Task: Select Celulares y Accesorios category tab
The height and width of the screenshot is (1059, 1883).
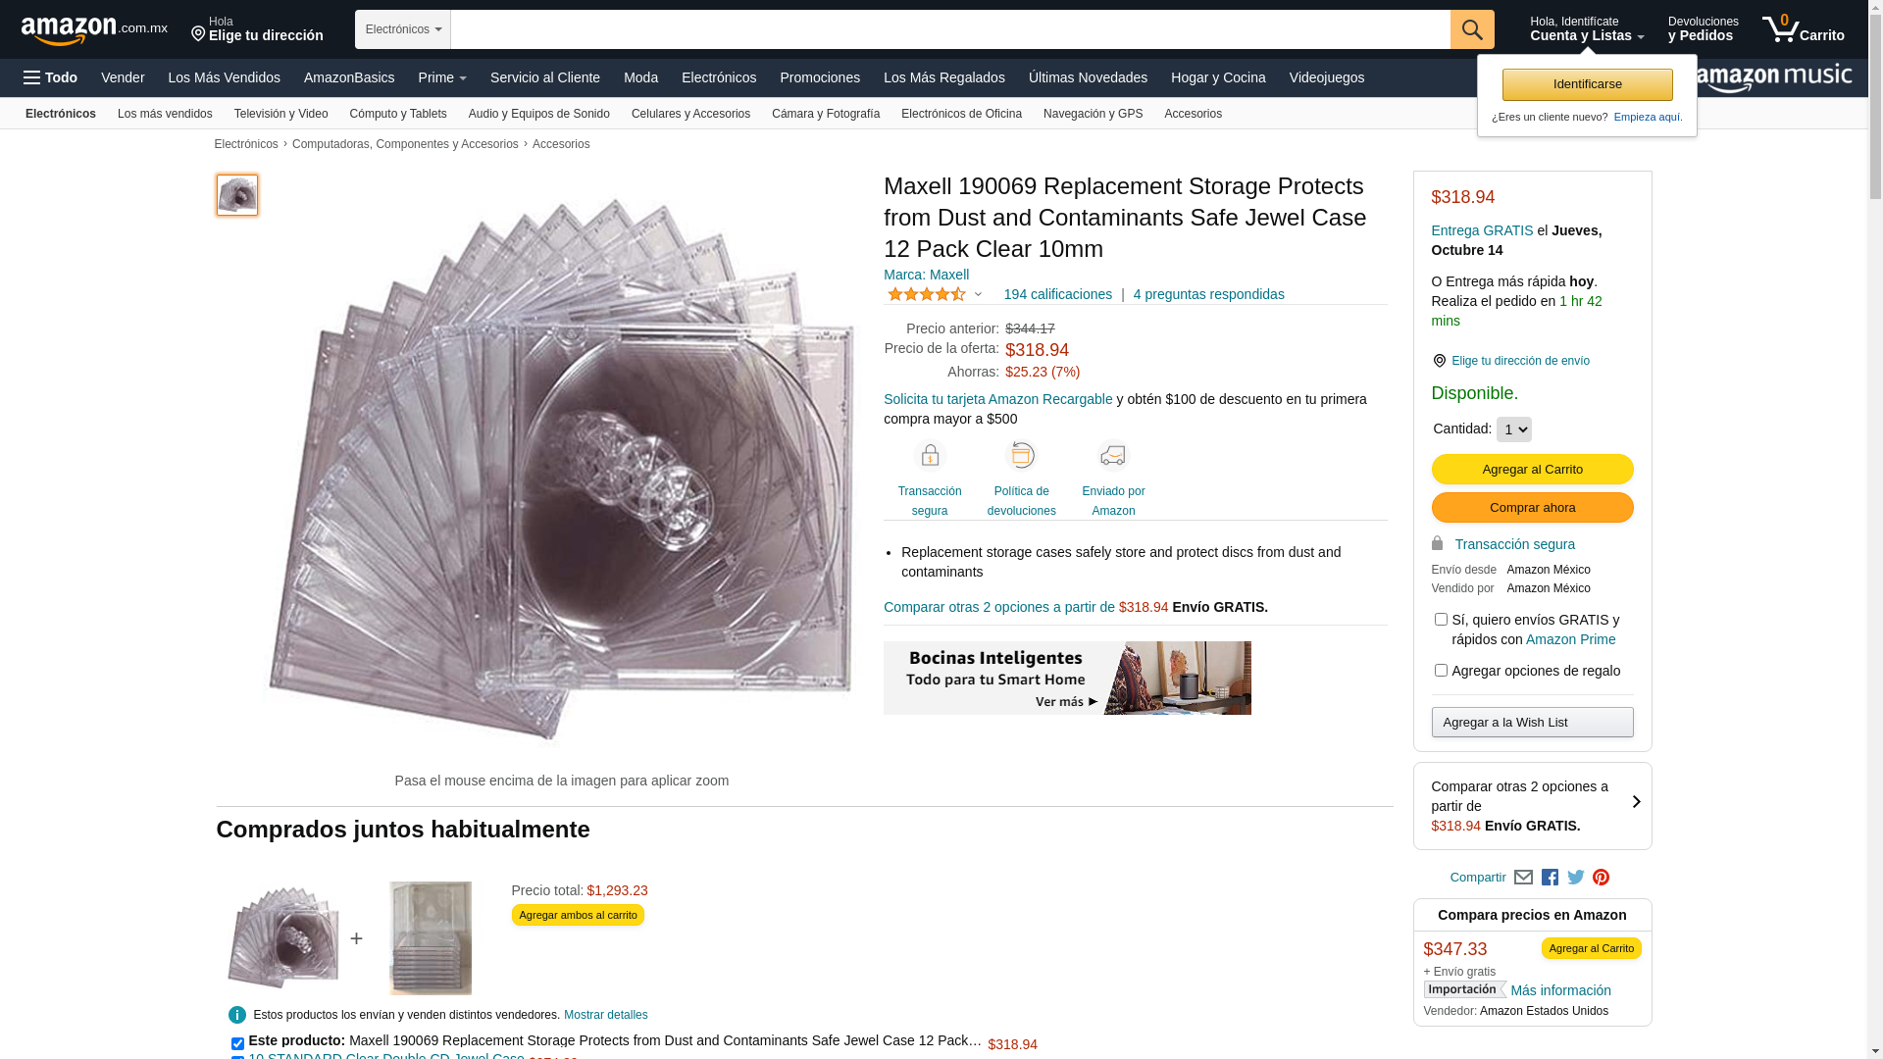Action: coord(690,114)
